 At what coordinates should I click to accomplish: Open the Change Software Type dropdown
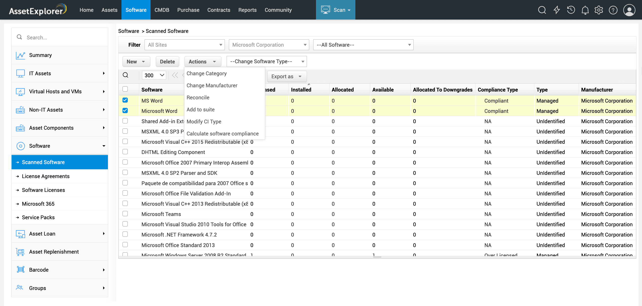coord(267,61)
